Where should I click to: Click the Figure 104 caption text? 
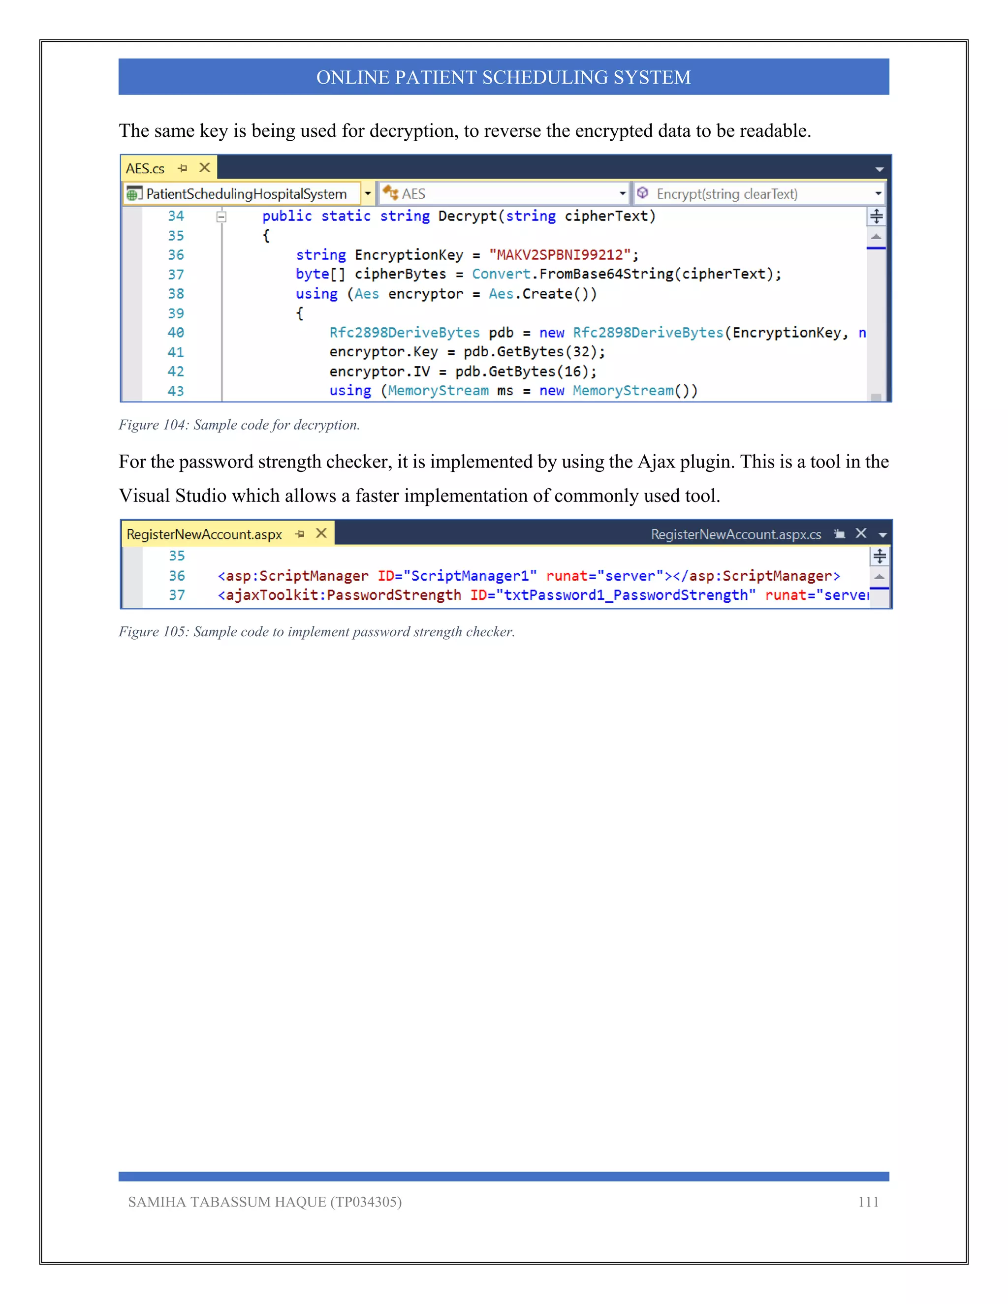[239, 425]
